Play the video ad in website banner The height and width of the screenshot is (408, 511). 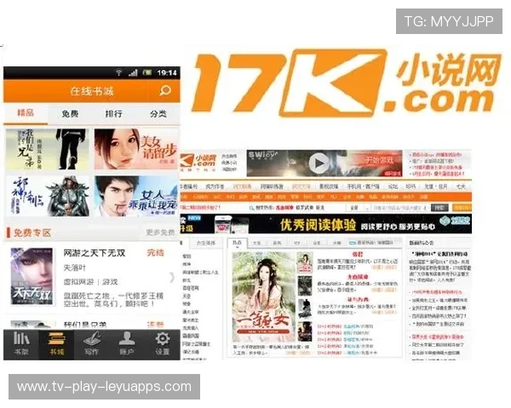pos(319,163)
